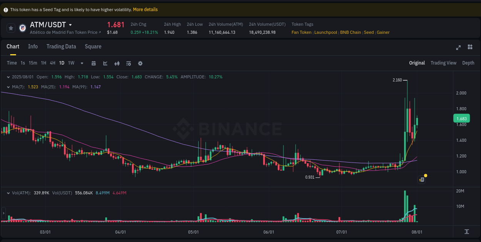Select the line chart type icon
The width and height of the screenshot is (481, 242).
coord(105,63)
